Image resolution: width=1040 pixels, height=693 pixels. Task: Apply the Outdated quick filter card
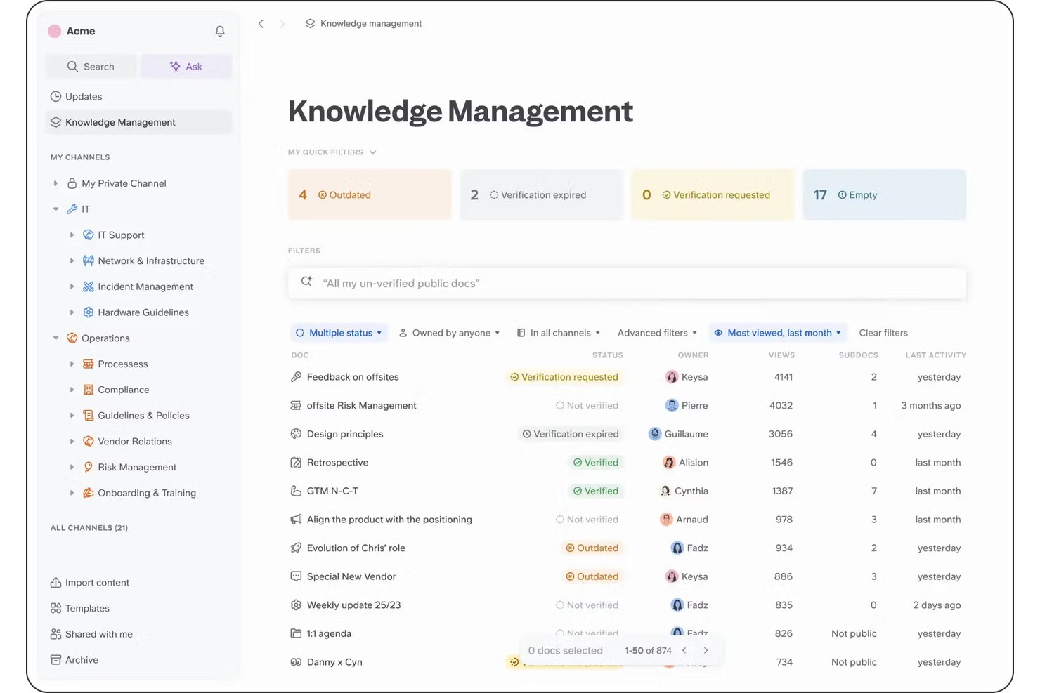pos(370,194)
